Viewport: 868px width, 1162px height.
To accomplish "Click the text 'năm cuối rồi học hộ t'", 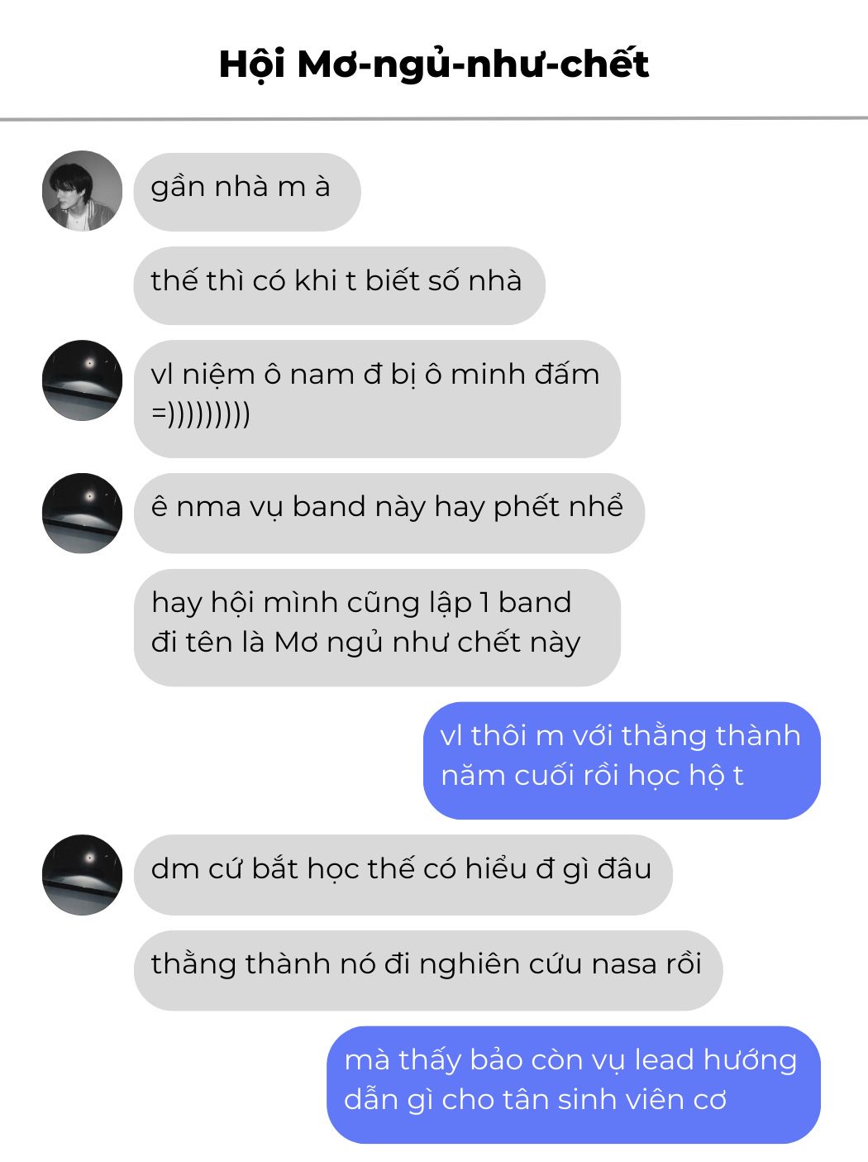I will (592, 776).
